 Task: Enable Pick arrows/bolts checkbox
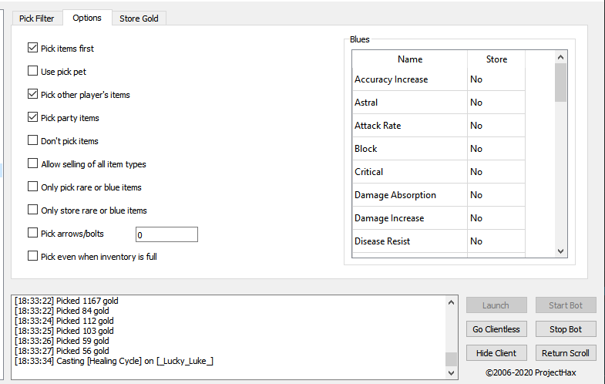coord(33,234)
